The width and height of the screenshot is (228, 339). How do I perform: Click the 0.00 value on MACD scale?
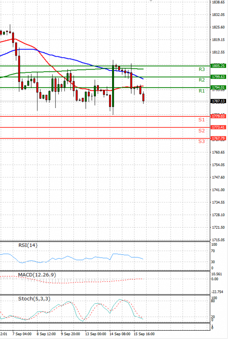tap(215, 279)
